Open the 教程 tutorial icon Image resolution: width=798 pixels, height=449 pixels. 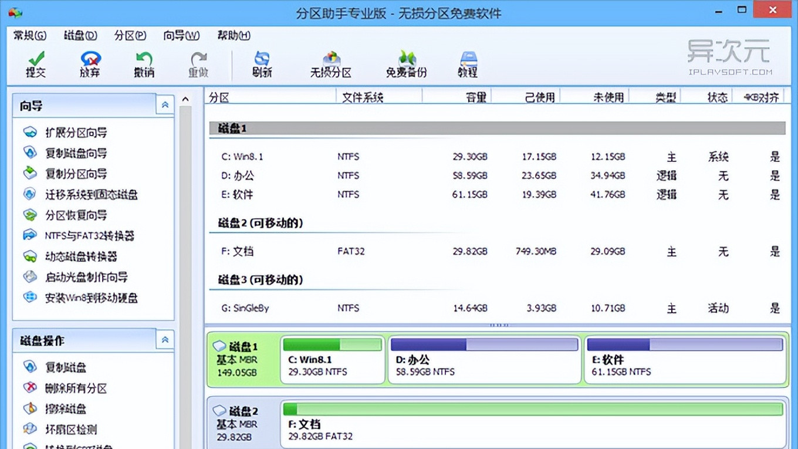(468, 65)
